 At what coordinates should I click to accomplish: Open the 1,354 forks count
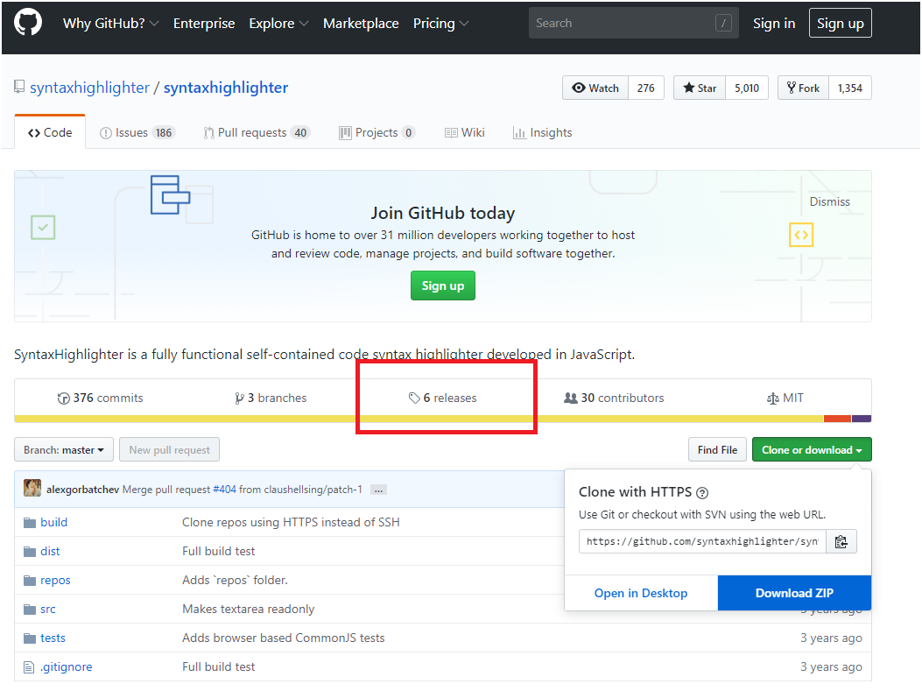pyautogui.click(x=850, y=88)
